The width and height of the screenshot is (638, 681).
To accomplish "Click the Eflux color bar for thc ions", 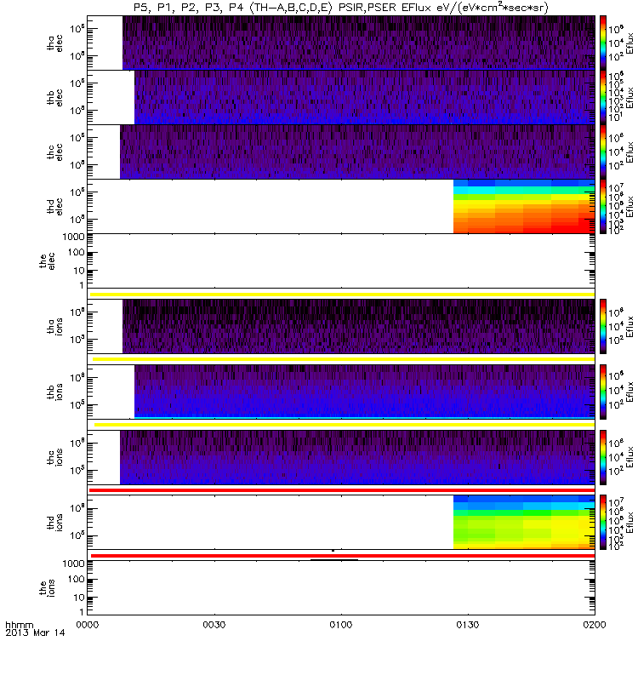I will pyautogui.click(x=603, y=457).
